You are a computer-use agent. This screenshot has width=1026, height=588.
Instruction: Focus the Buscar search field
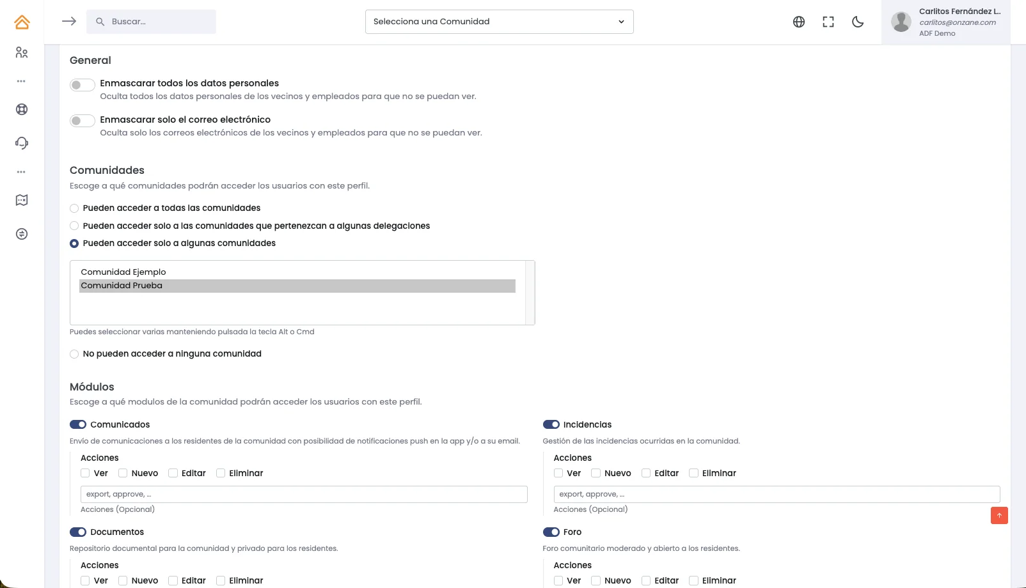point(151,22)
